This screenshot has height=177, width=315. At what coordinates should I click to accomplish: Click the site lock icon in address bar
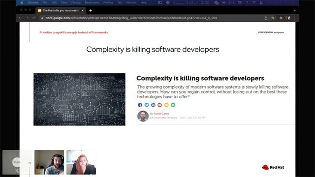coord(42,18)
